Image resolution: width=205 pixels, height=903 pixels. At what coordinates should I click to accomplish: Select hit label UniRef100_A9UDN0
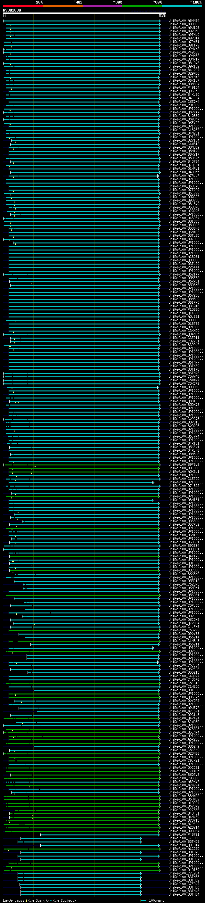point(184,387)
